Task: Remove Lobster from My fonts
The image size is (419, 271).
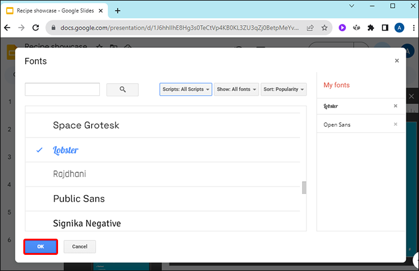Action: pos(395,106)
